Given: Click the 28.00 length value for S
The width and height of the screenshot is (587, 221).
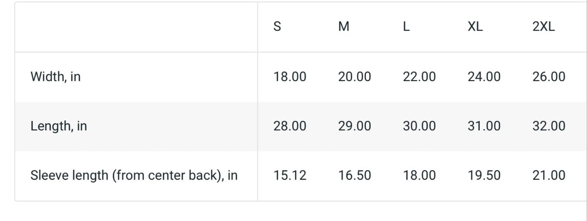Looking at the screenshot, I should point(290,126).
